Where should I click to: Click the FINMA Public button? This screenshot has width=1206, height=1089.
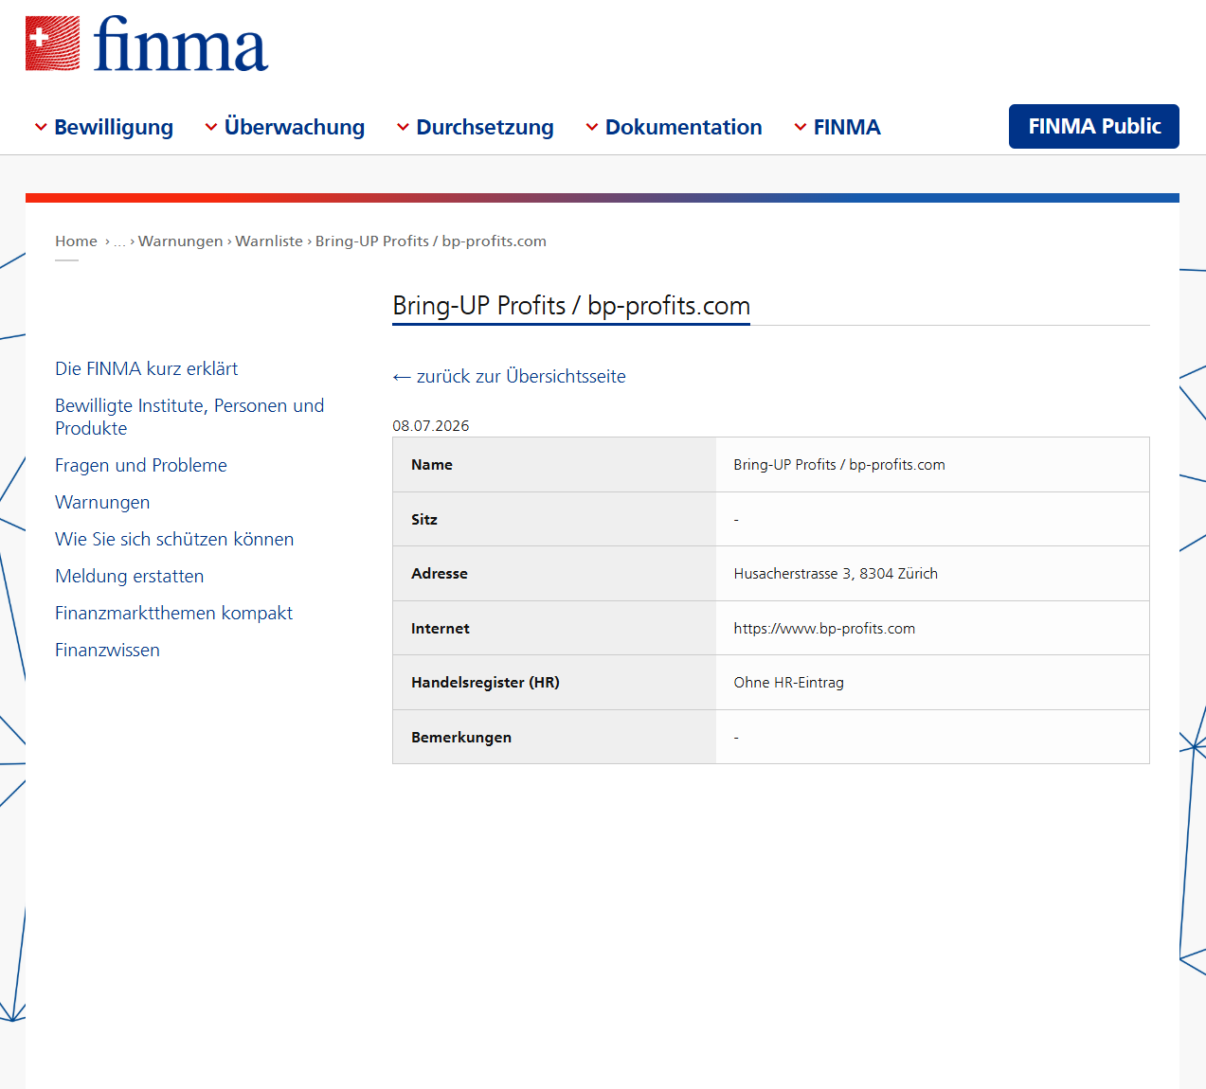pos(1094,126)
